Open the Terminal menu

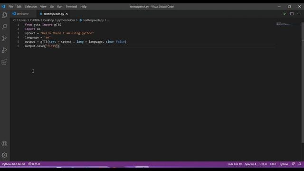[x=71, y=7]
